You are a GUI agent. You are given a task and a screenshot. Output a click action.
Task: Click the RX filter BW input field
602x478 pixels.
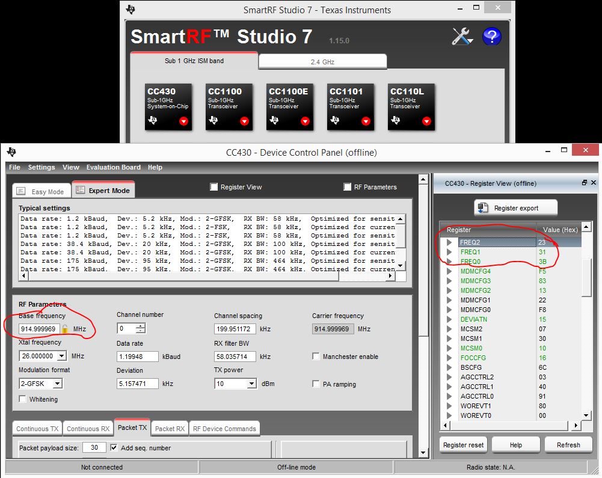(x=235, y=357)
